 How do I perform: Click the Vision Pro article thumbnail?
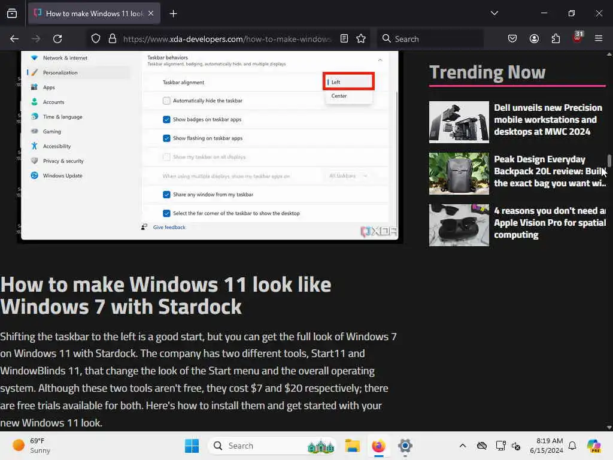[x=459, y=225]
